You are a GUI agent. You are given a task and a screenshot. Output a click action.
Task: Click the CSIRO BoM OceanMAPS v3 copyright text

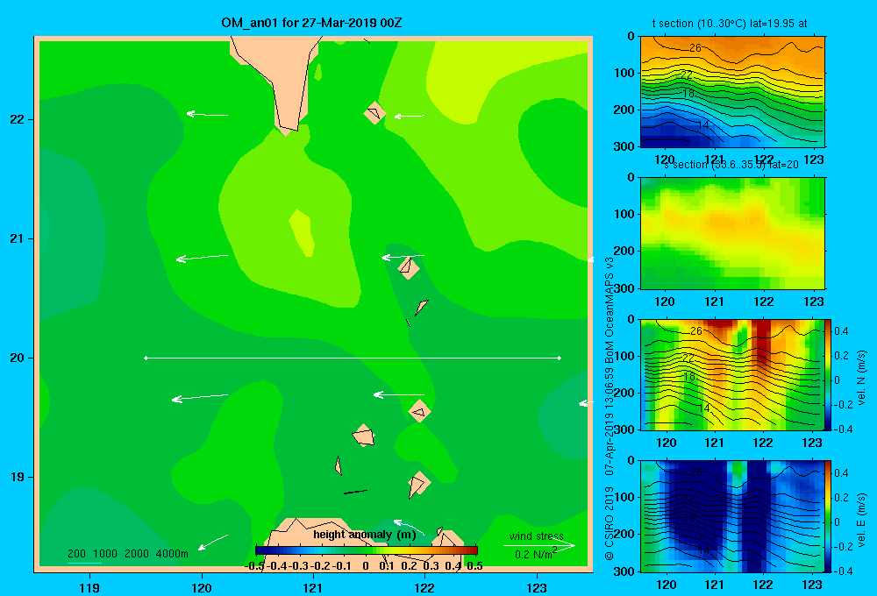(610, 408)
